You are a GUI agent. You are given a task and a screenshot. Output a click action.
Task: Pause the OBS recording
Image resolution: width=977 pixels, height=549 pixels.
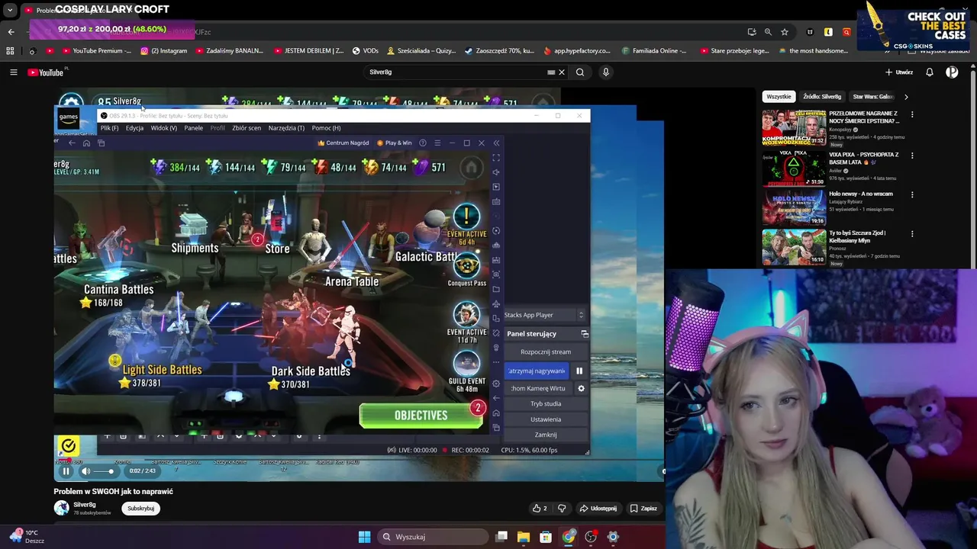click(579, 371)
